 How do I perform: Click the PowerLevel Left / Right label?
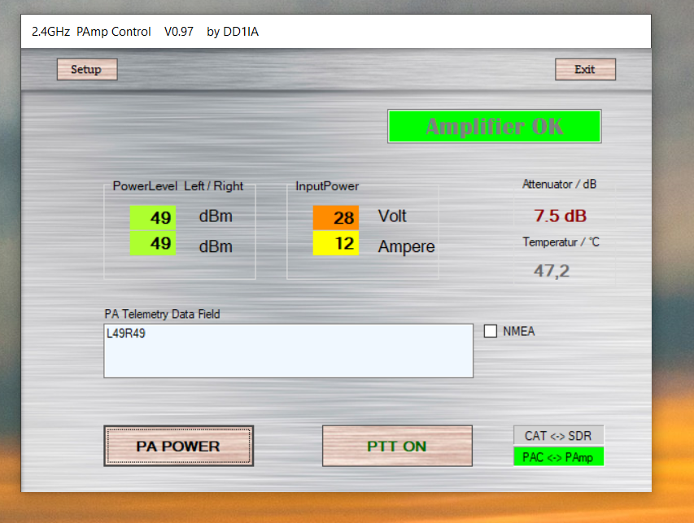(178, 185)
